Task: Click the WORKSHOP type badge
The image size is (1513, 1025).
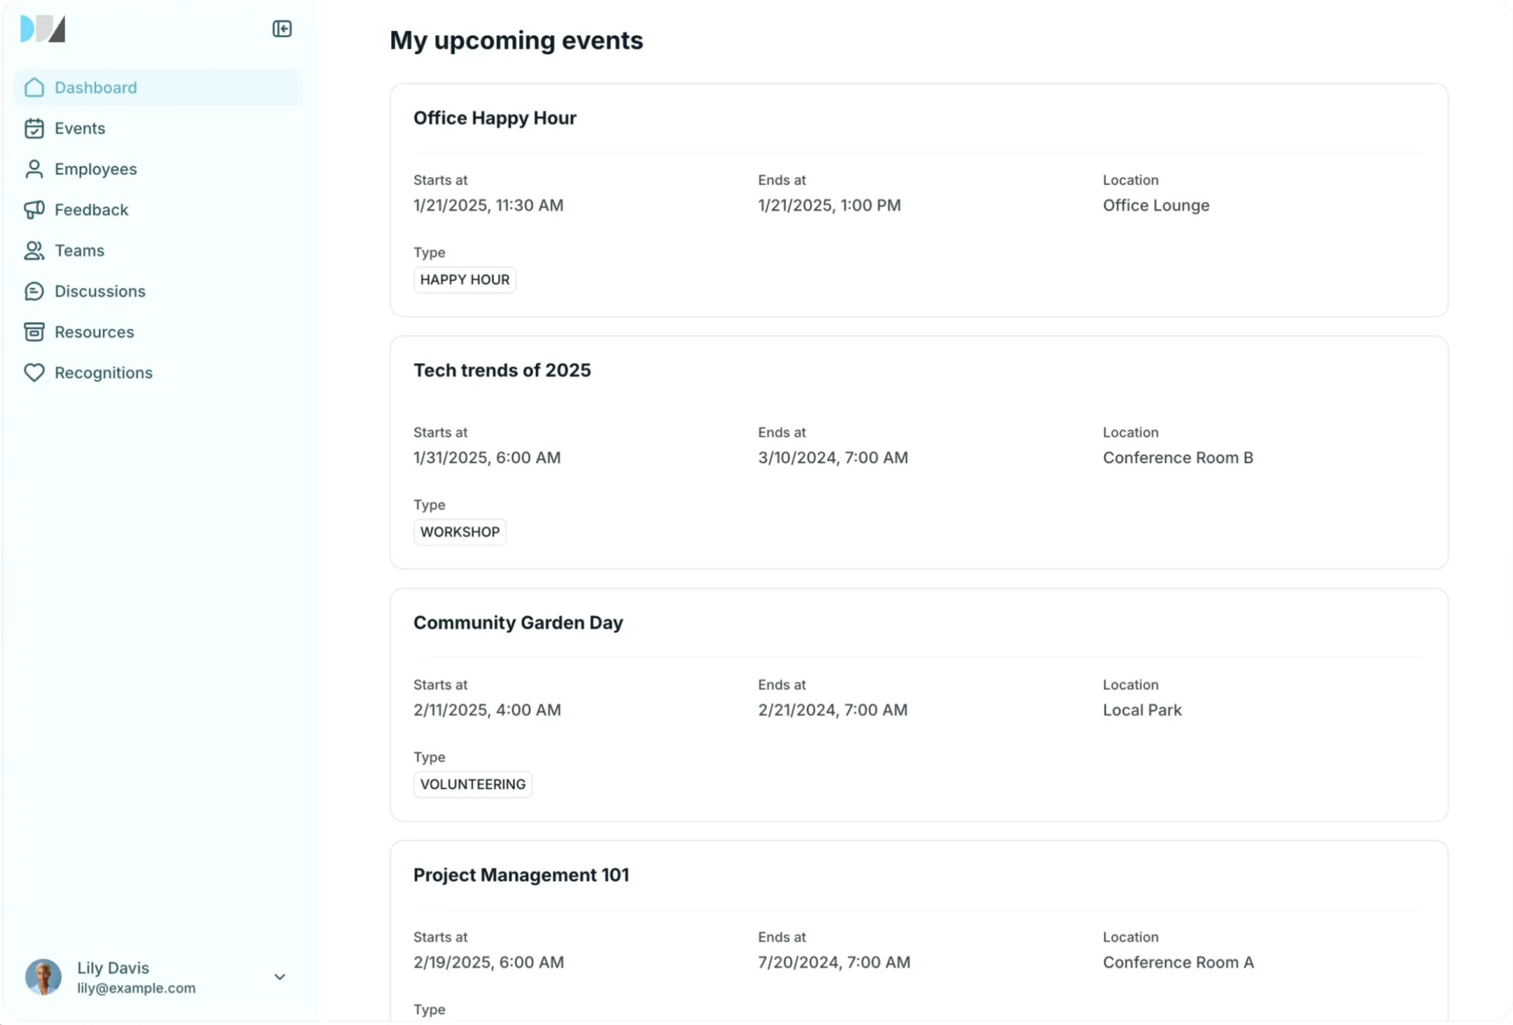Action: [460, 532]
